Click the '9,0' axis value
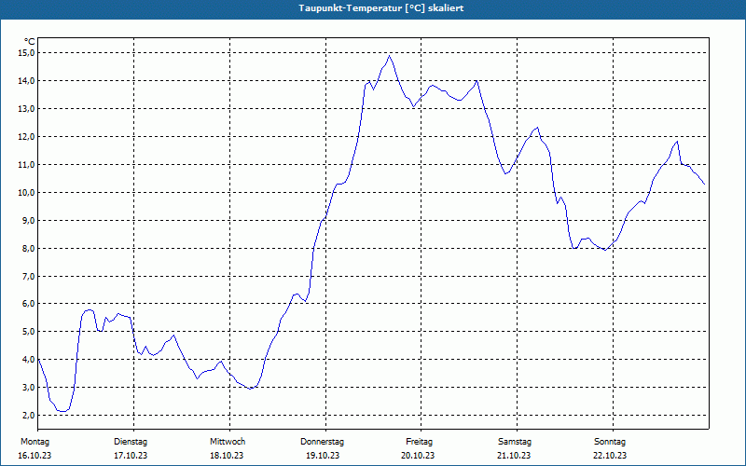746x466 pixels. coord(29,221)
